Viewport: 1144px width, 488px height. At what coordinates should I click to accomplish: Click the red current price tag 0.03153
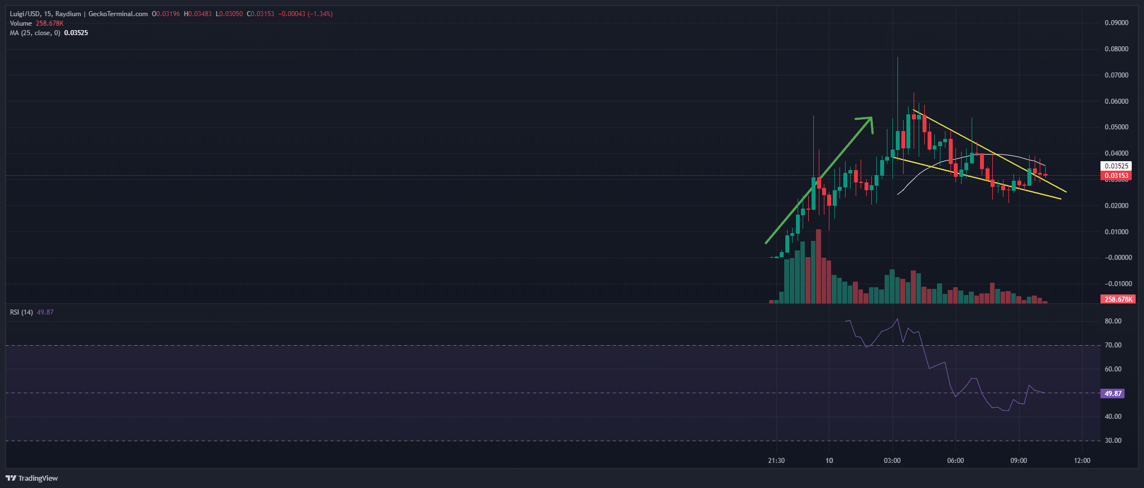1116,176
